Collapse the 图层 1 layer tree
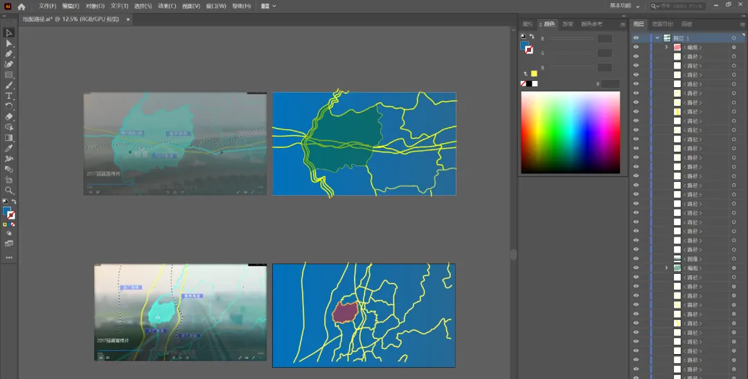Viewport: 748px width, 379px height. (657, 38)
